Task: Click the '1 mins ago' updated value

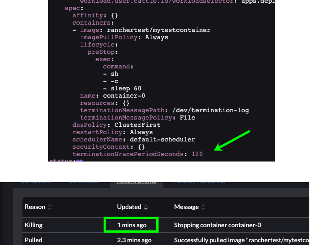Action: (x=132, y=225)
